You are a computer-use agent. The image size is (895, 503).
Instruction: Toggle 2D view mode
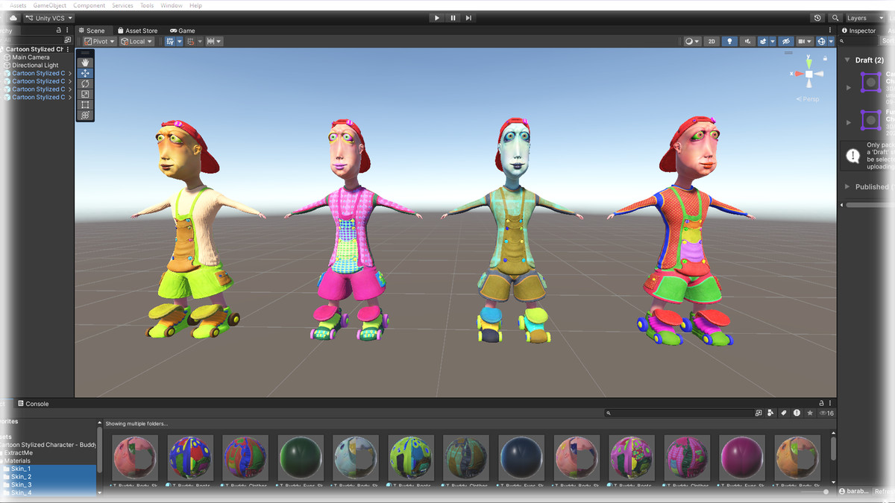pos(712,42)
